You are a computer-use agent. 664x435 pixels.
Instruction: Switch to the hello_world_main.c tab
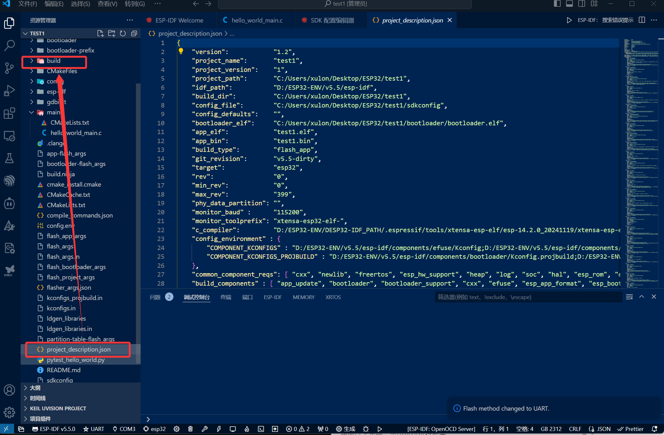[257, 20]
